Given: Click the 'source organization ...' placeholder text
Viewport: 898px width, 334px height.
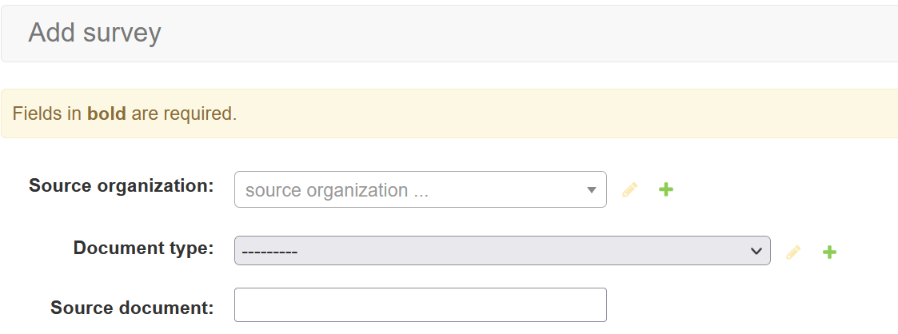Looking at the screenshot, I should (326, 190).
